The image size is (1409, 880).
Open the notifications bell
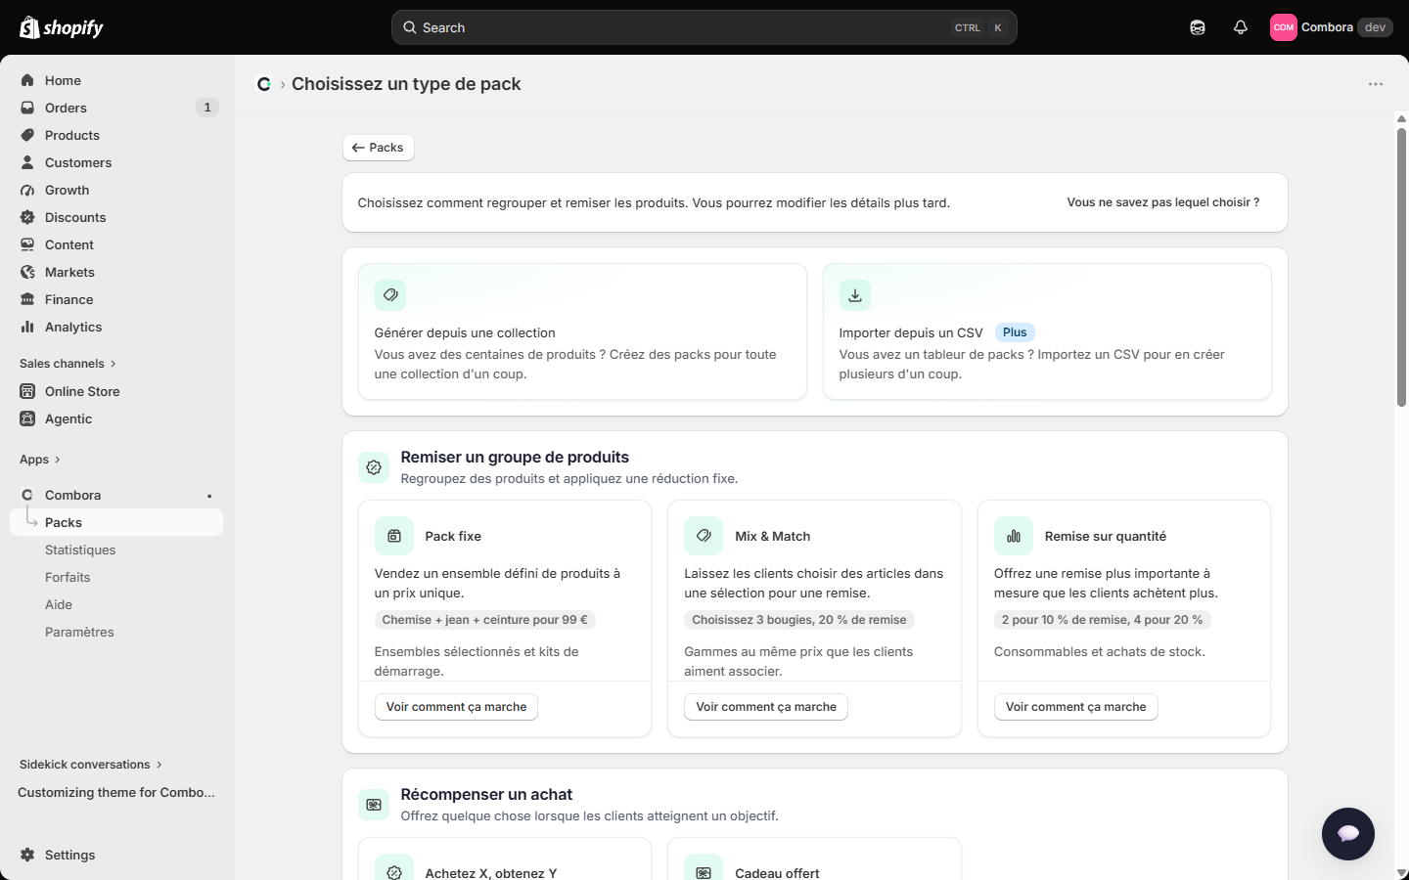click(x=1241, y=27)
